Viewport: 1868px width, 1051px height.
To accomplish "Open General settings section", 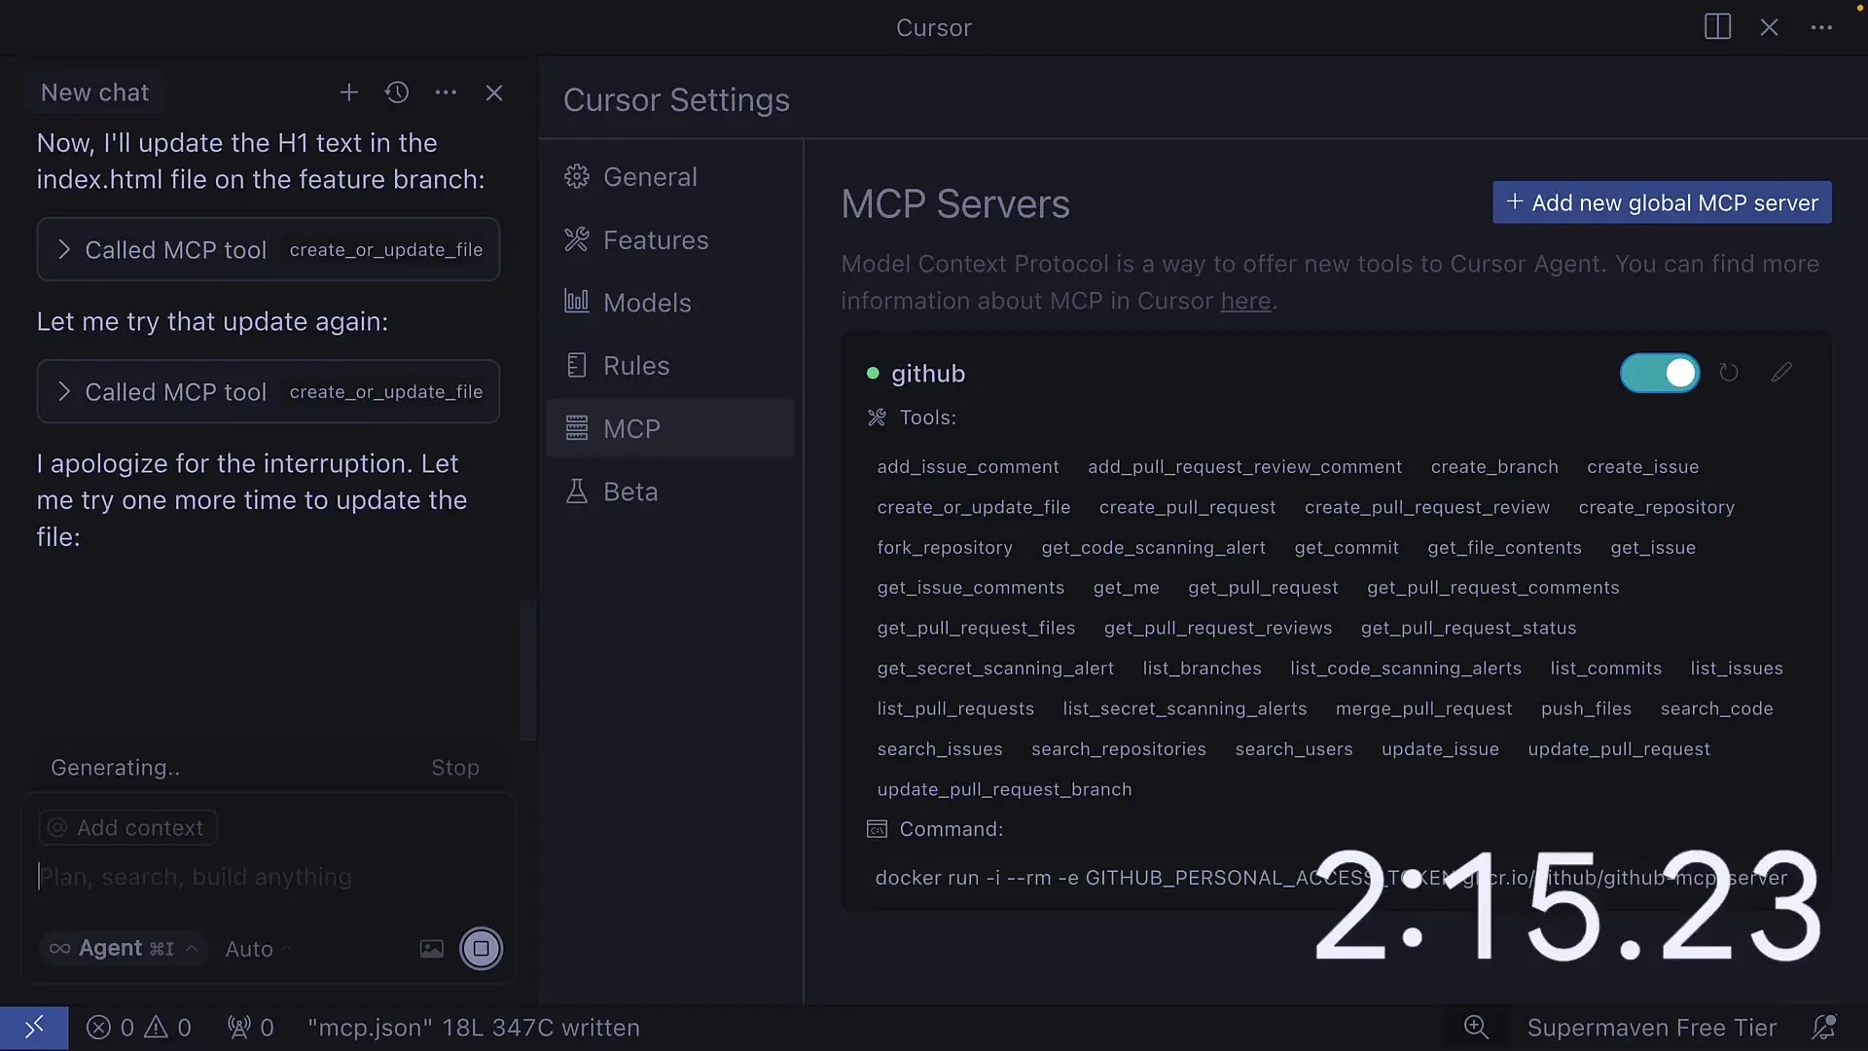I will coord(669,177).
